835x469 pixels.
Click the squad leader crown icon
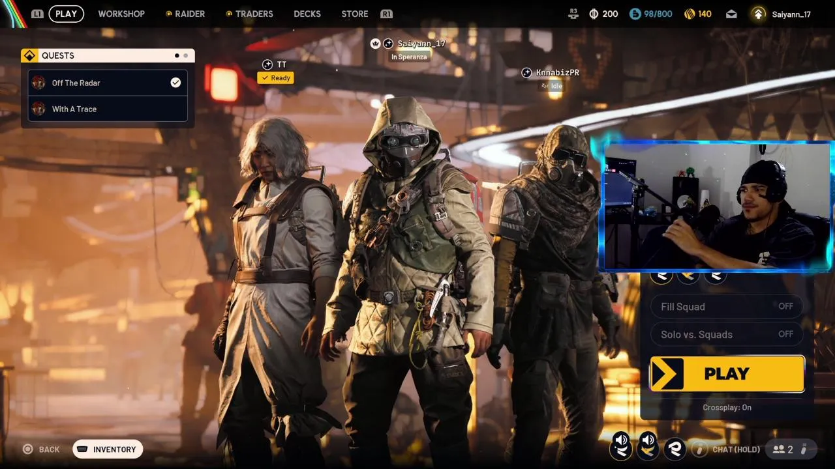tap(375, 44)
